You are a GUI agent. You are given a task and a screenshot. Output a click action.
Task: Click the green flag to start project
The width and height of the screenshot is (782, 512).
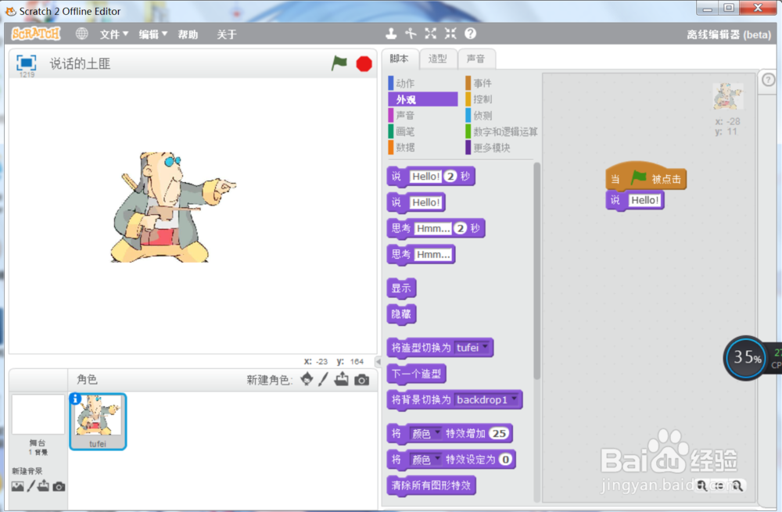pos(339,63)
